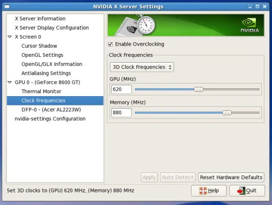Click the window menu icon in title bar
This screenshot has width=272, height=205.
(7, 7)
